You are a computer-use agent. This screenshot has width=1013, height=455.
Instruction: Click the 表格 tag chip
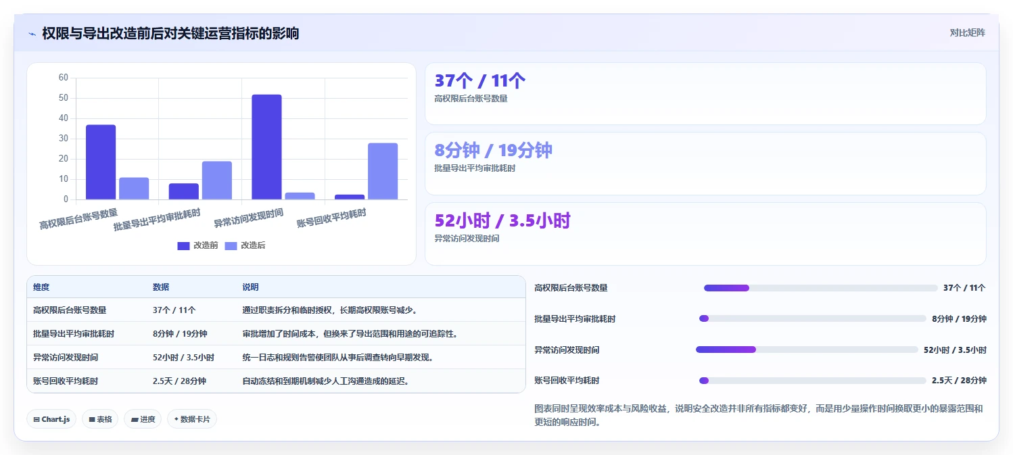100,419
